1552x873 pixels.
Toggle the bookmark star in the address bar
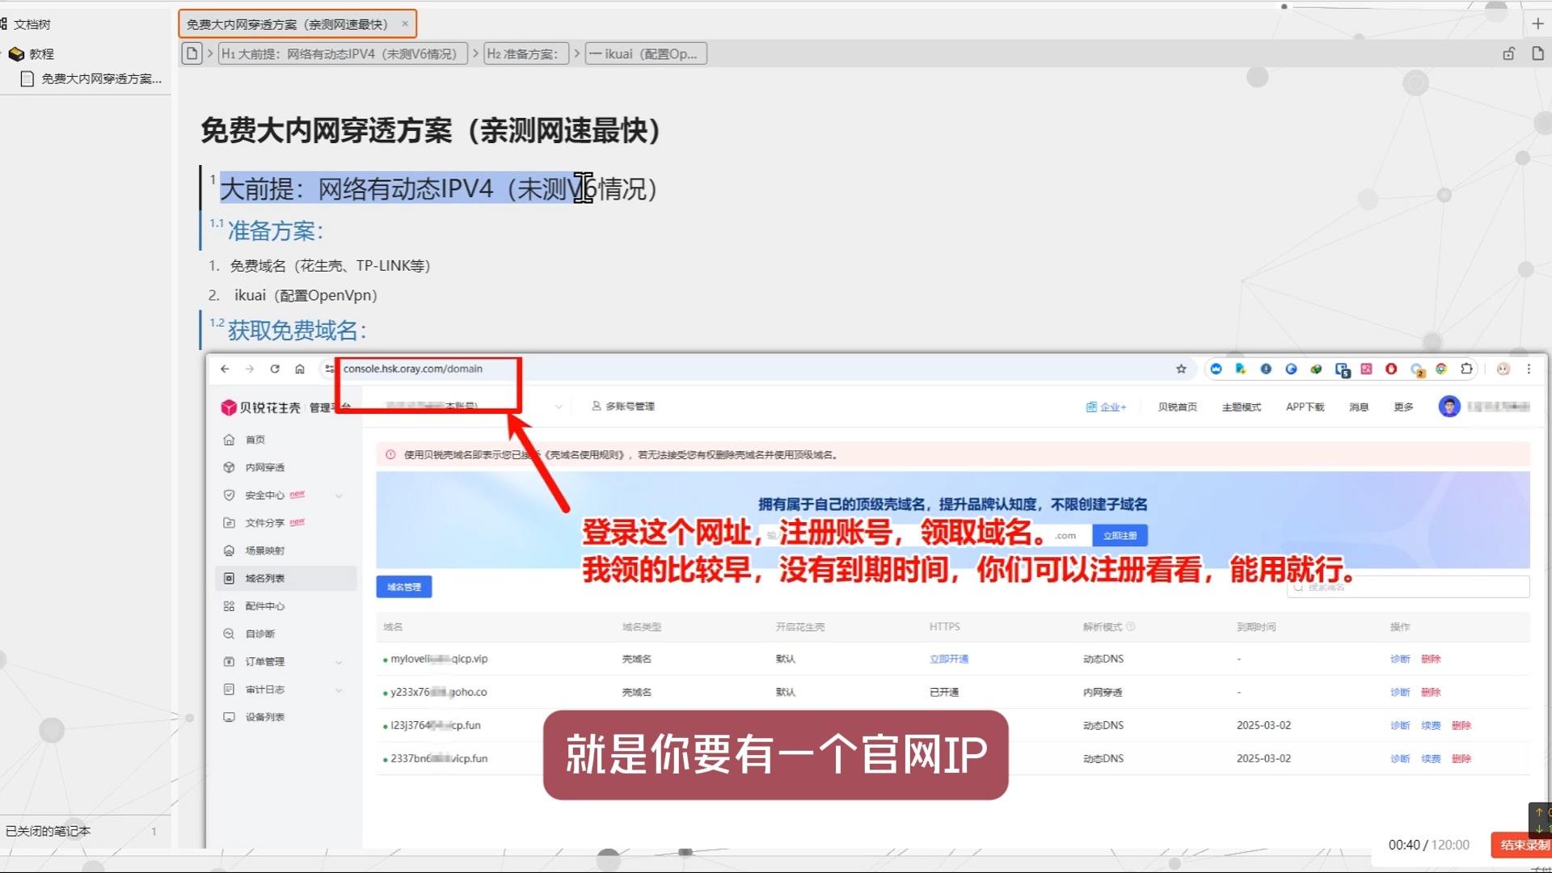[x=1181, y=369]
